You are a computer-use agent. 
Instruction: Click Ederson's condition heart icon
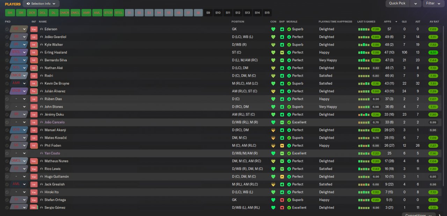[x=273, y=29]
